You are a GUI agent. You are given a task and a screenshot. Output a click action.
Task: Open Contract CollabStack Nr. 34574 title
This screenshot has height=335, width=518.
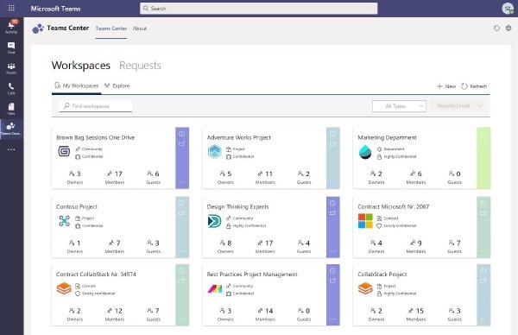pyautogui.click(x=96, y=275)
